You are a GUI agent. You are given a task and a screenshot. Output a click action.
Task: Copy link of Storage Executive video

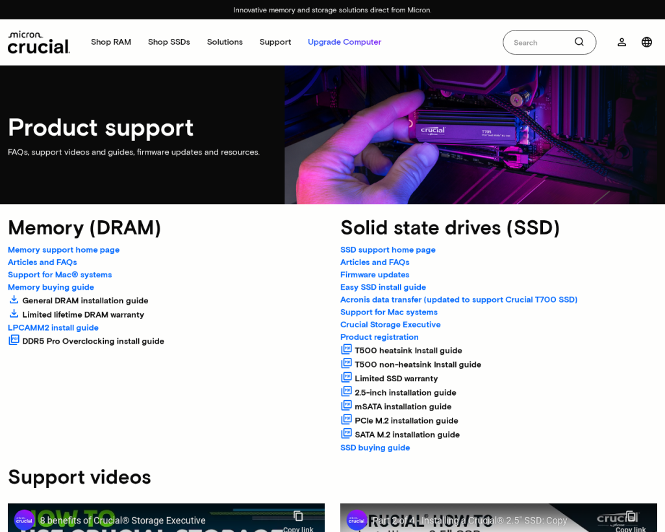pos(298,521)
